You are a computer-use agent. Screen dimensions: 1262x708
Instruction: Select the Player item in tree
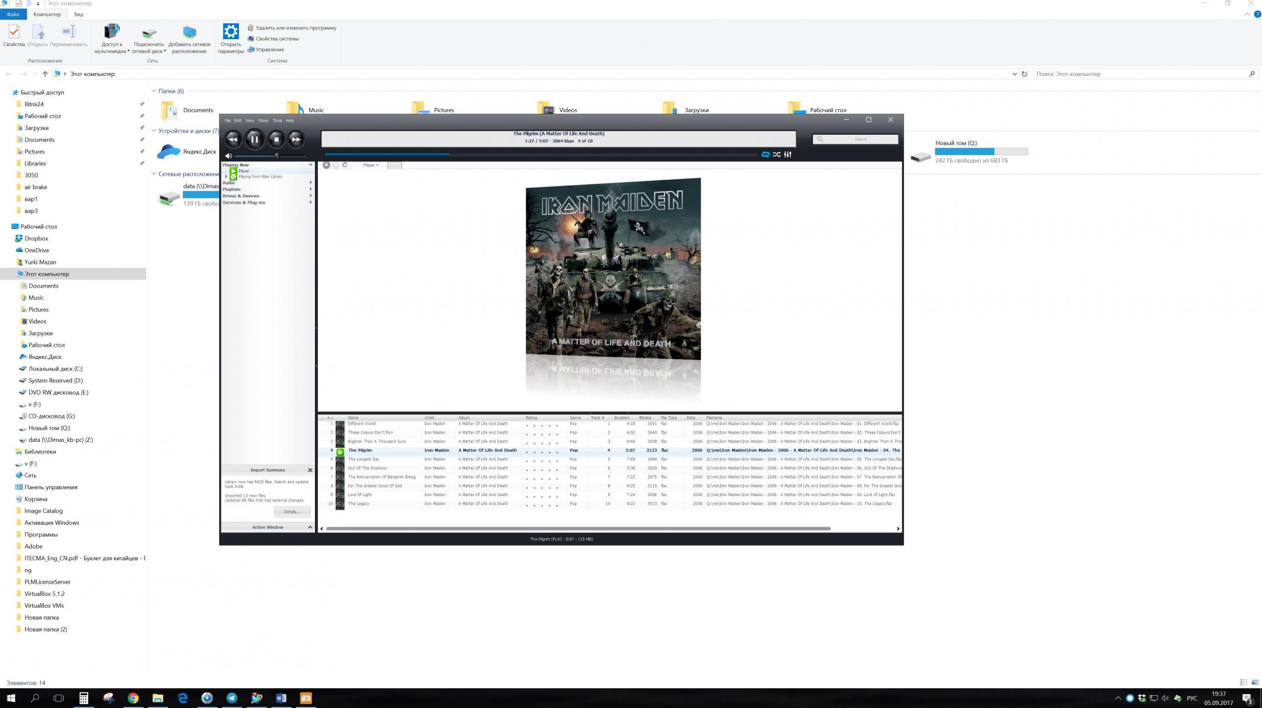tap(244, 171)
